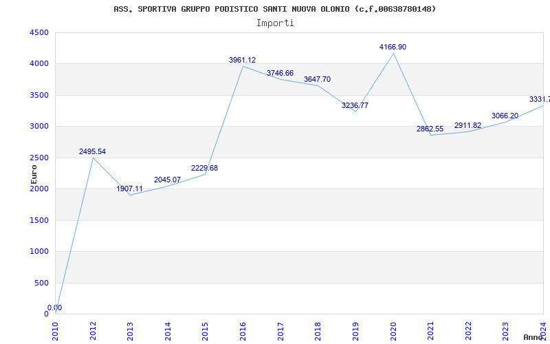550x344 pixels.
Task: Click the 2911.82 value for 2022
Action: (x=468, y=126)
